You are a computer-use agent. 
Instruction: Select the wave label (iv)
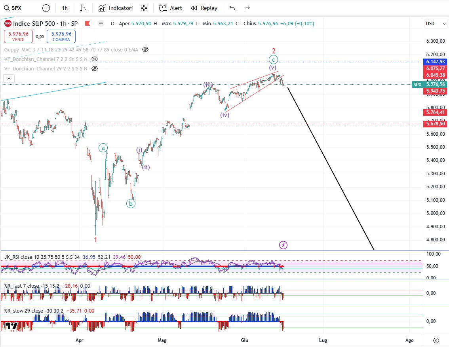(x=225, y=115)
